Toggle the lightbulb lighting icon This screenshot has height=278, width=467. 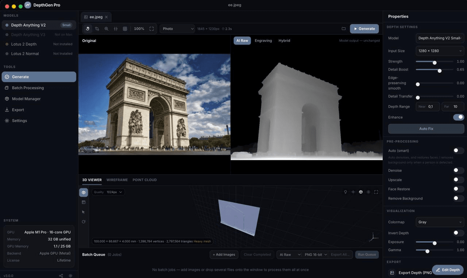pyautogui.click(x=346, y=192)
